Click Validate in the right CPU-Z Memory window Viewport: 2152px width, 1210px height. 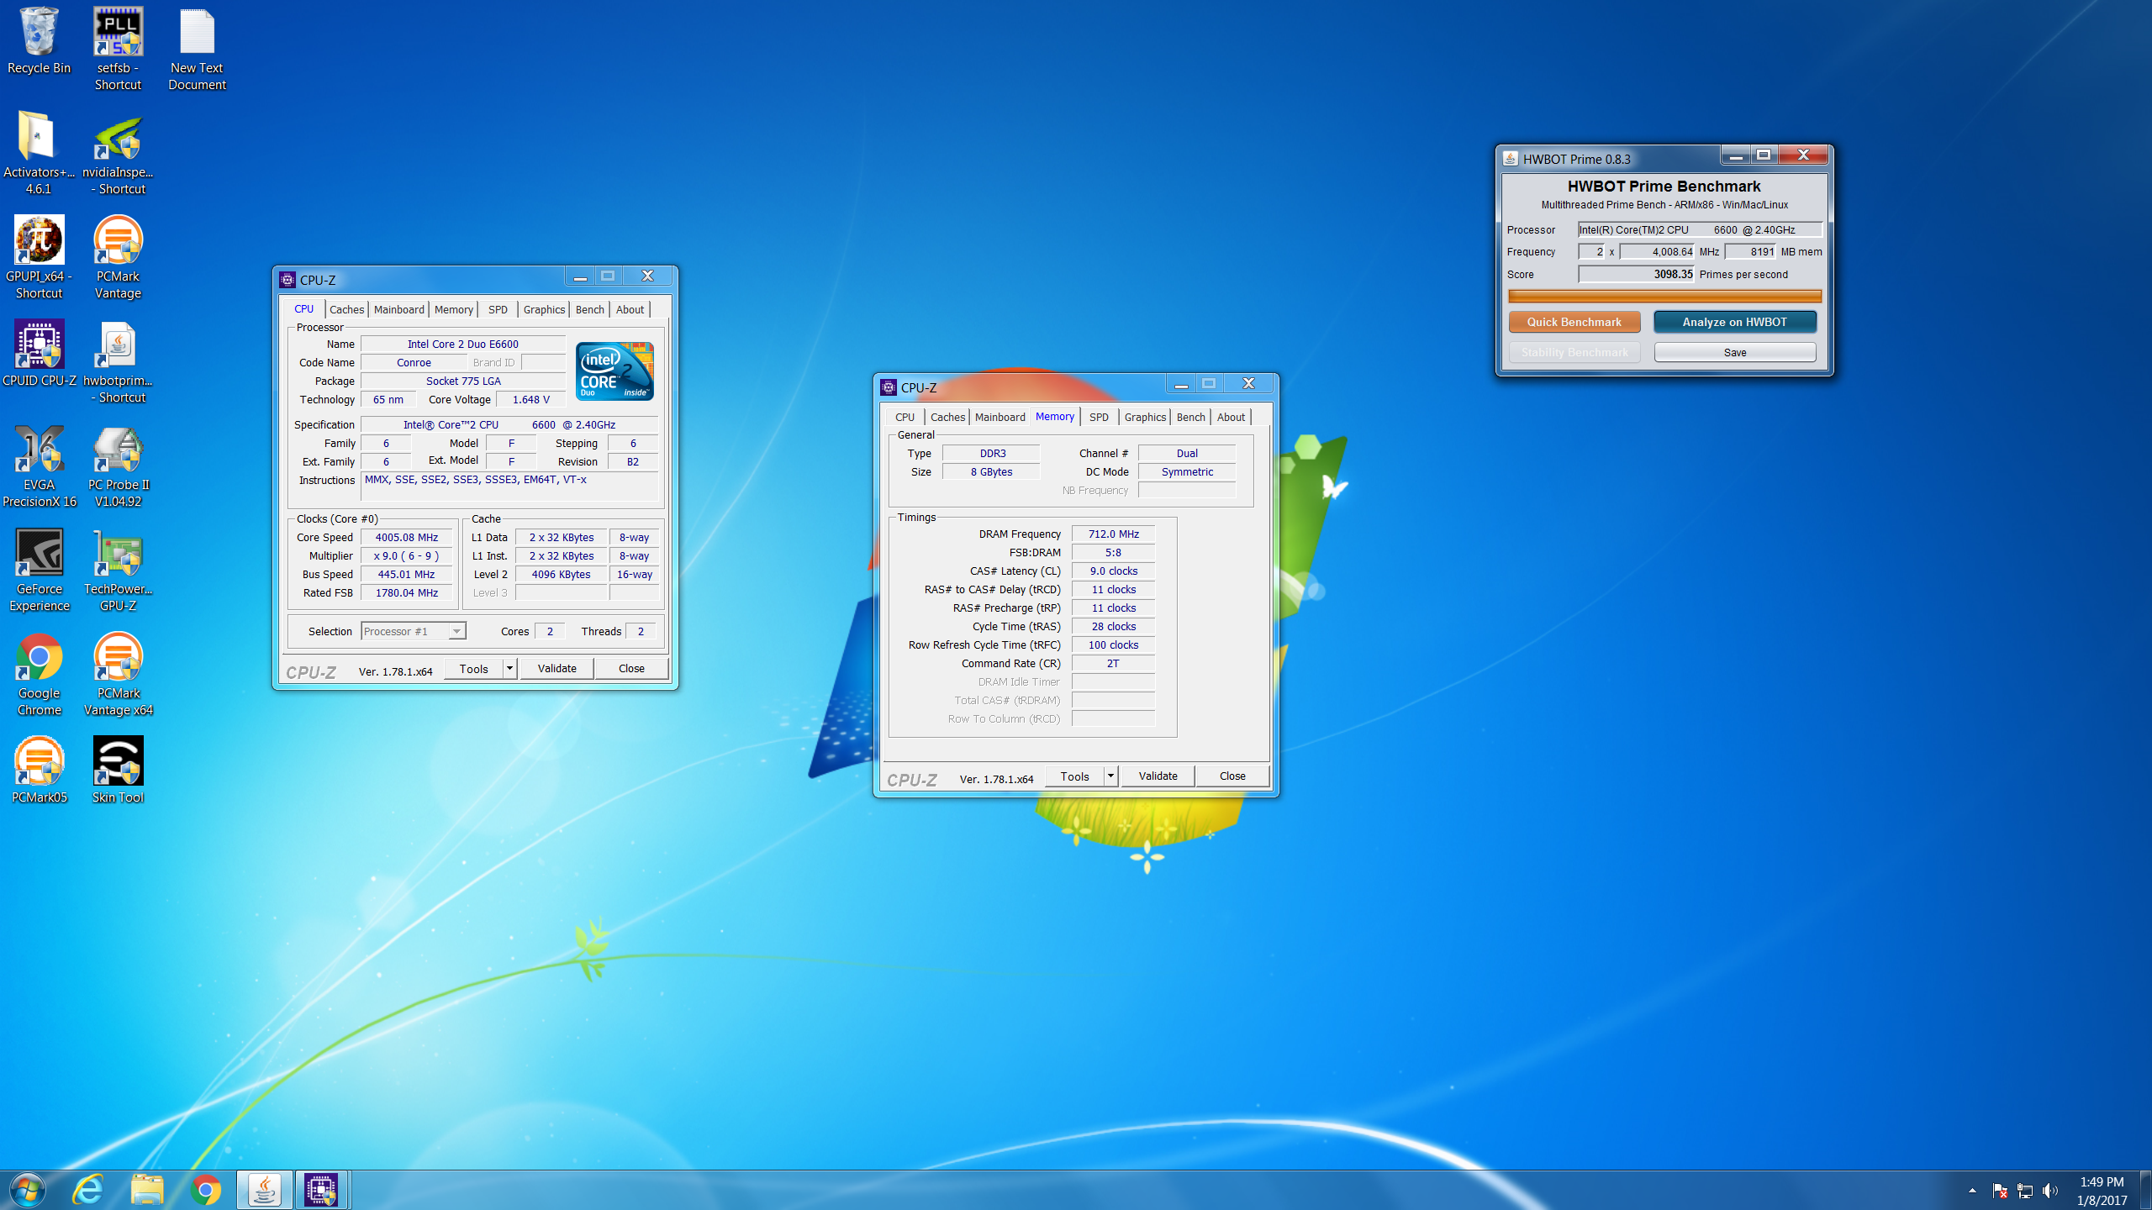point(1158,776)
